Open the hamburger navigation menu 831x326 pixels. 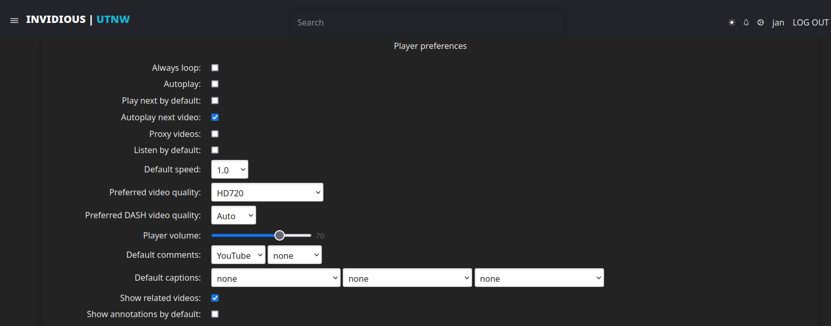point(14,20)
